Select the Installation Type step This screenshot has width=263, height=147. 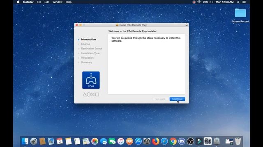pos(90,53)
